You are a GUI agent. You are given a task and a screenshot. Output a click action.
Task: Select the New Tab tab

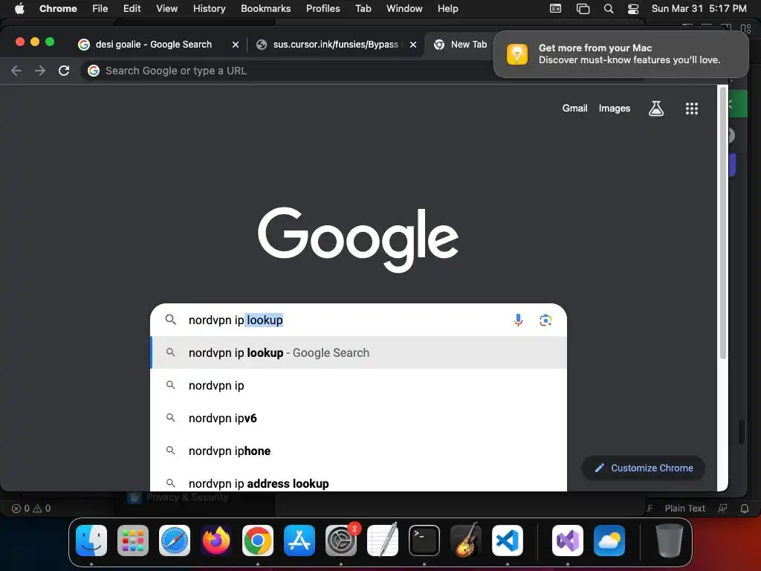point(461,44)
